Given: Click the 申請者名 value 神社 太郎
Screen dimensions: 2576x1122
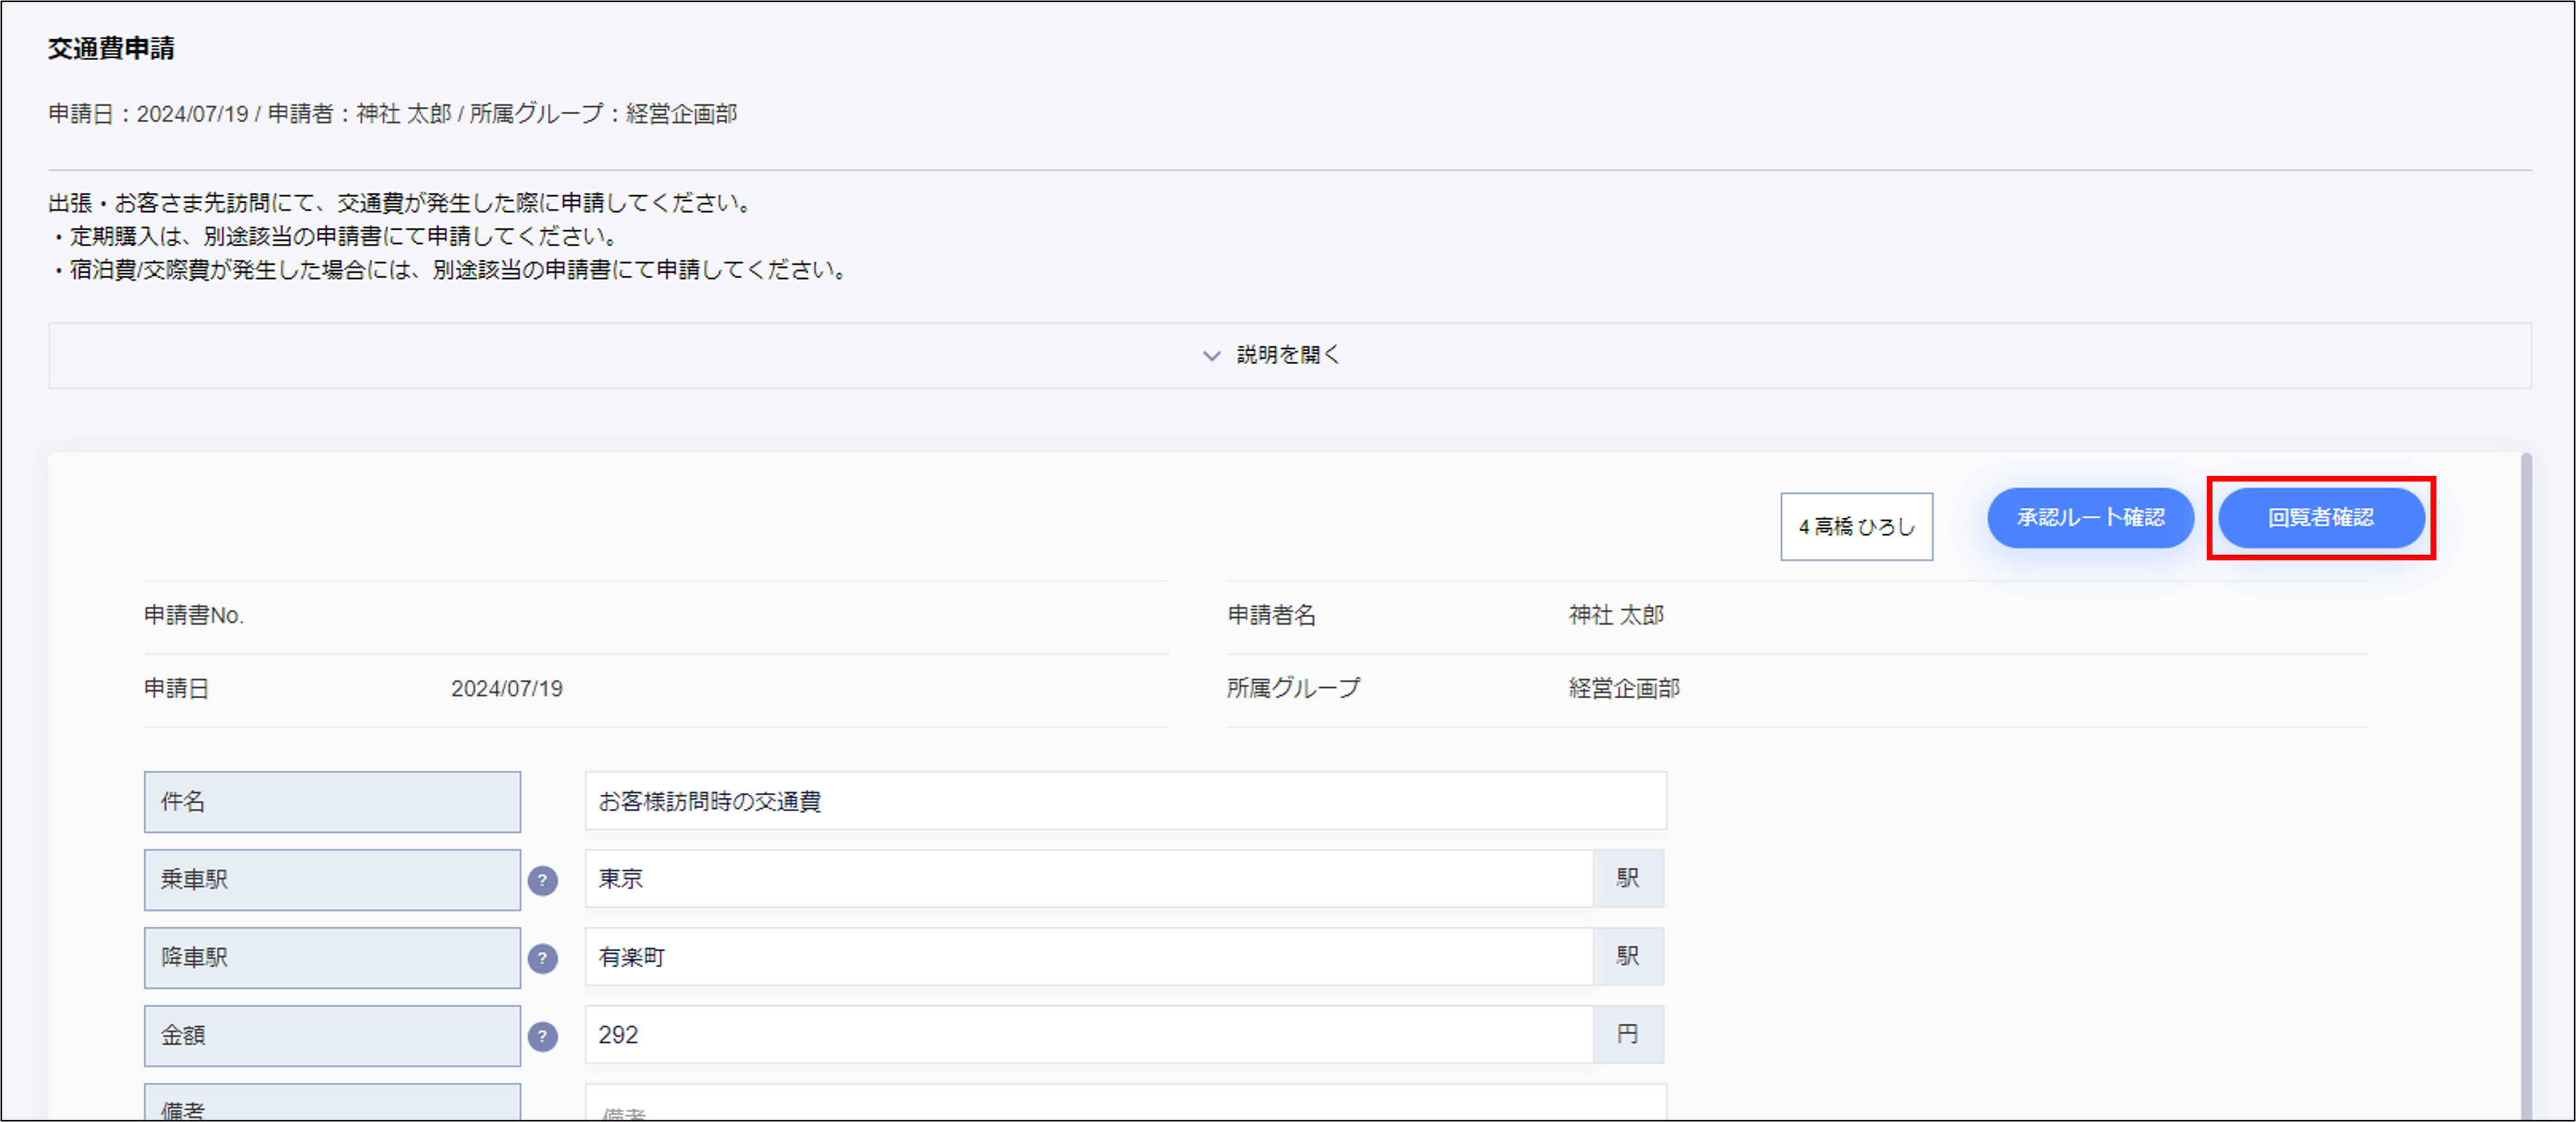Looking at the screenshot, I should pos(1616,615).
